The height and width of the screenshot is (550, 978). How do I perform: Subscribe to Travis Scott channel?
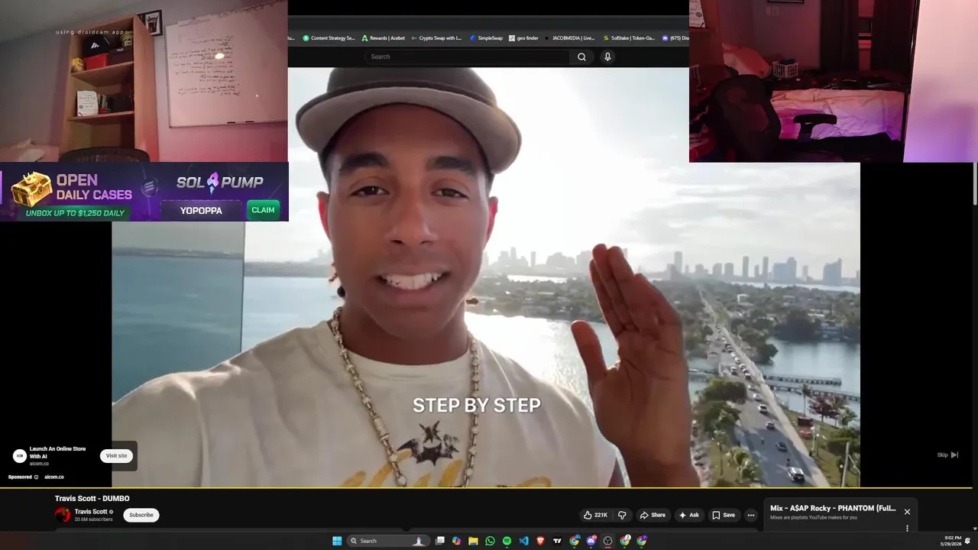click(x=141, y=515)
